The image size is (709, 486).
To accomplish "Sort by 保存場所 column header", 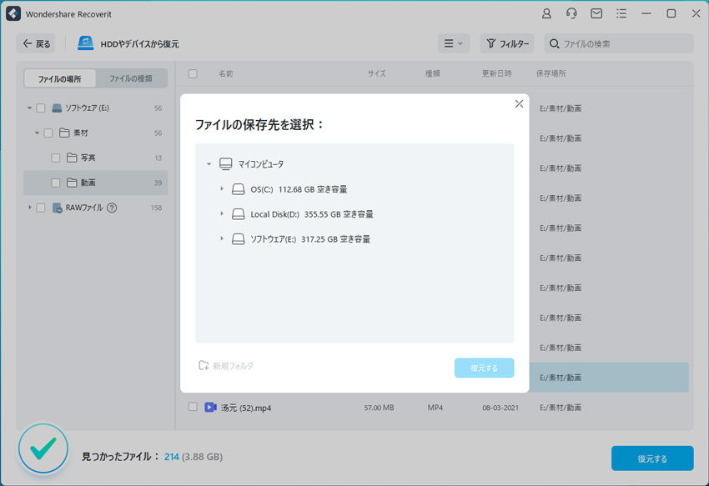I will pyautogui.click(x=551, y=73).
